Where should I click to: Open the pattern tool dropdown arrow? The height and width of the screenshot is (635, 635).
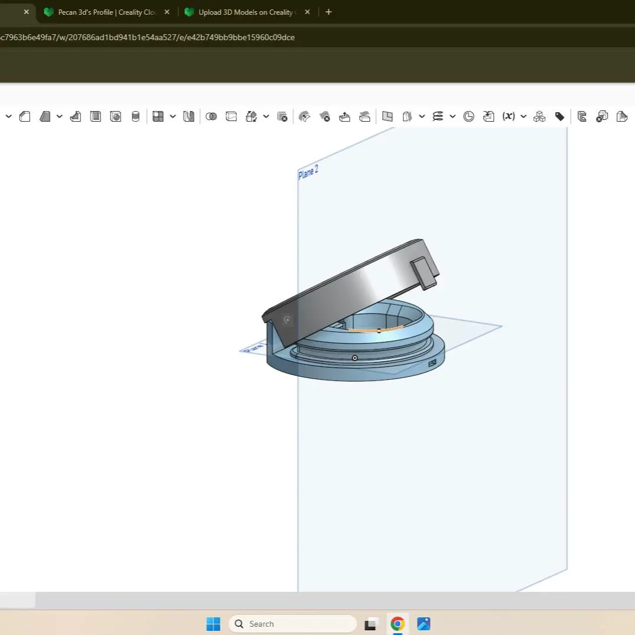click(172, 116)
